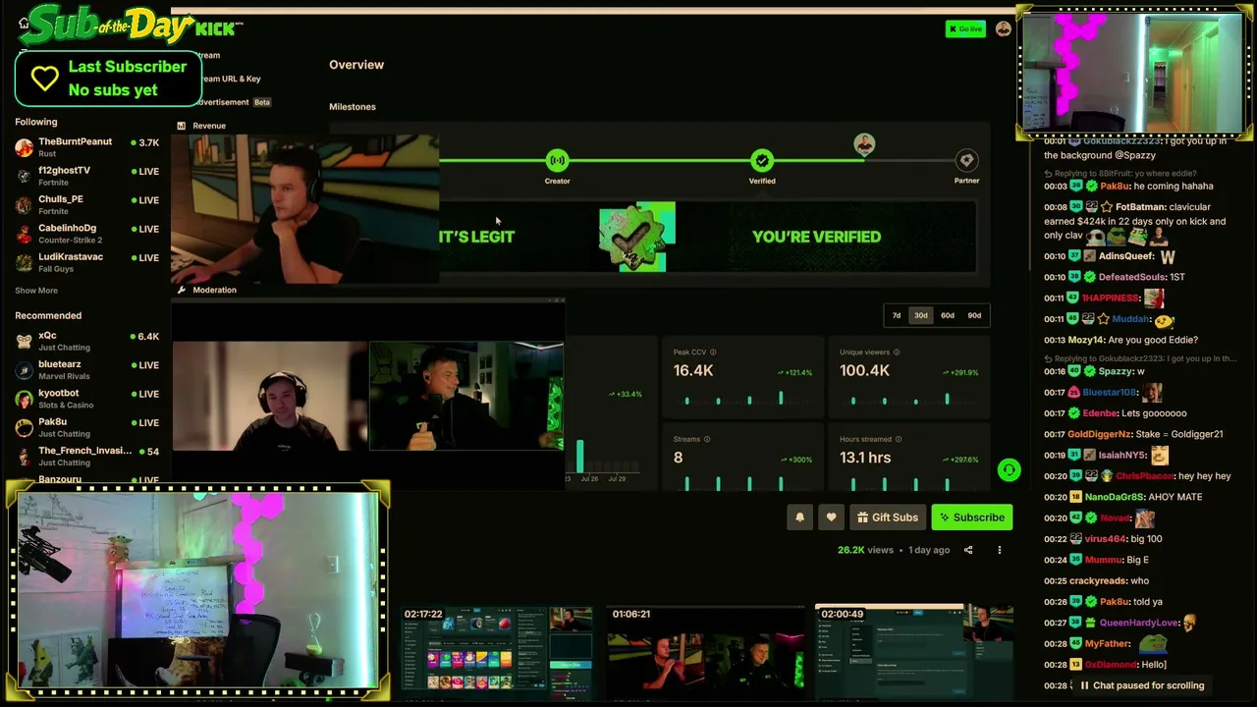
Task: Open Chulls_PE channel avatar
Action: 24,204
